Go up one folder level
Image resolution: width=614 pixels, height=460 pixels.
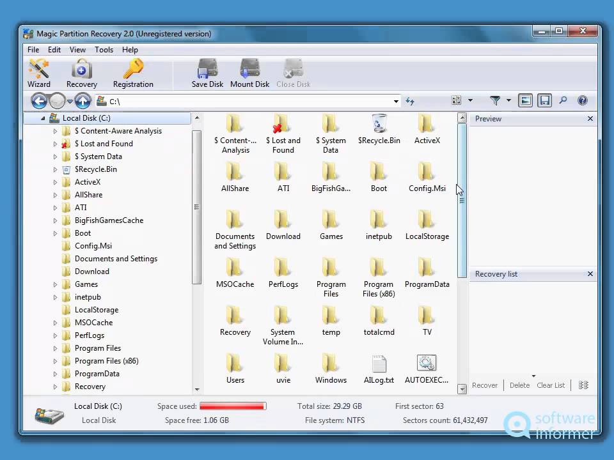point(83,102)
